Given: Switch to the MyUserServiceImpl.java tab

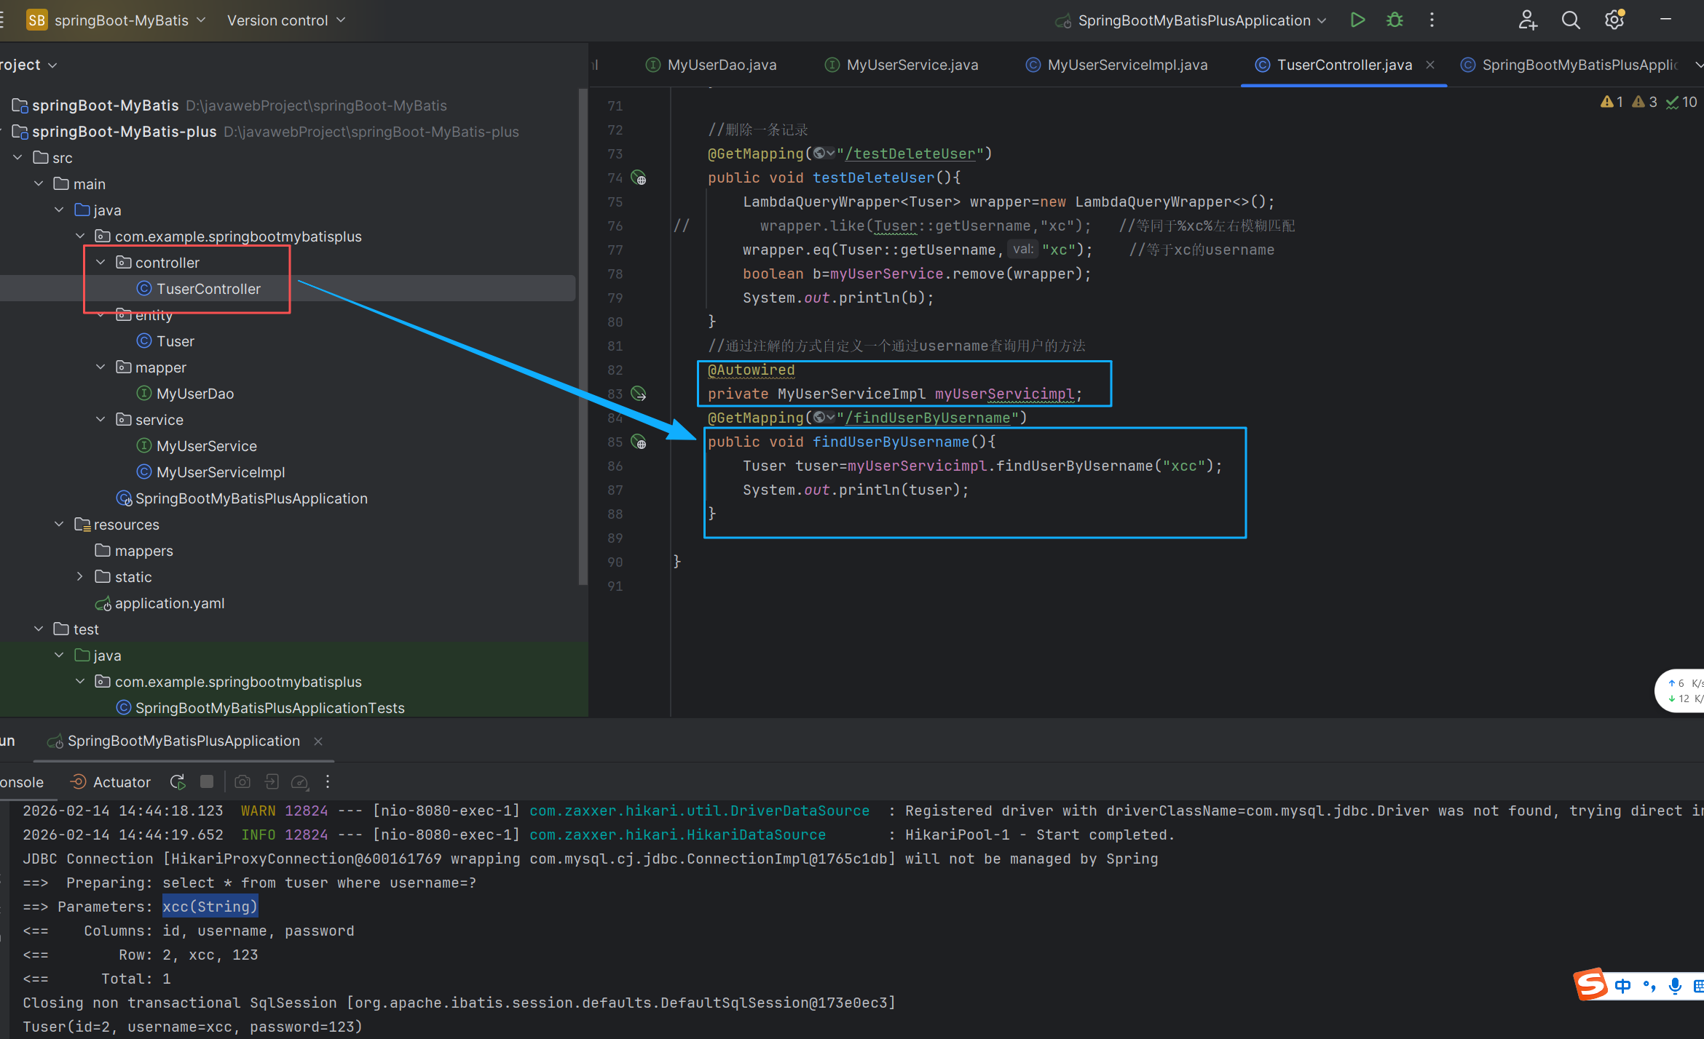Looking at the screenshot, I should [x=1127, y=65].
